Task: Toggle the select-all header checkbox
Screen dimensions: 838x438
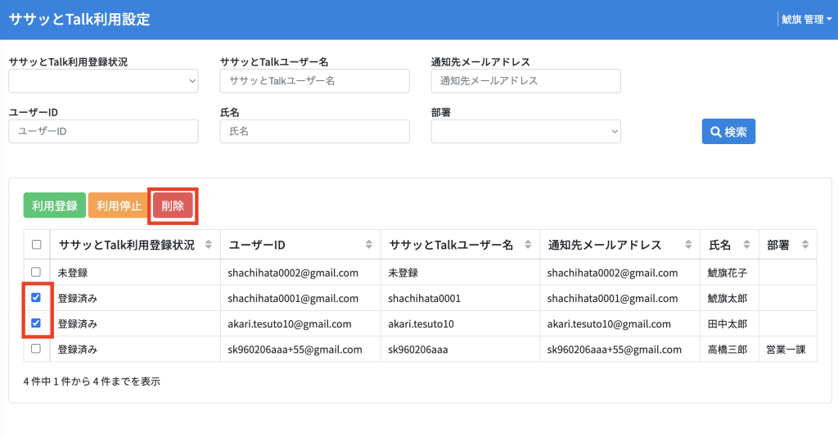Action: click(x=36, y=245)
